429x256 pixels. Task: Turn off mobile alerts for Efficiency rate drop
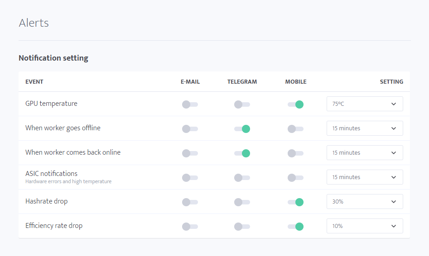295,227
